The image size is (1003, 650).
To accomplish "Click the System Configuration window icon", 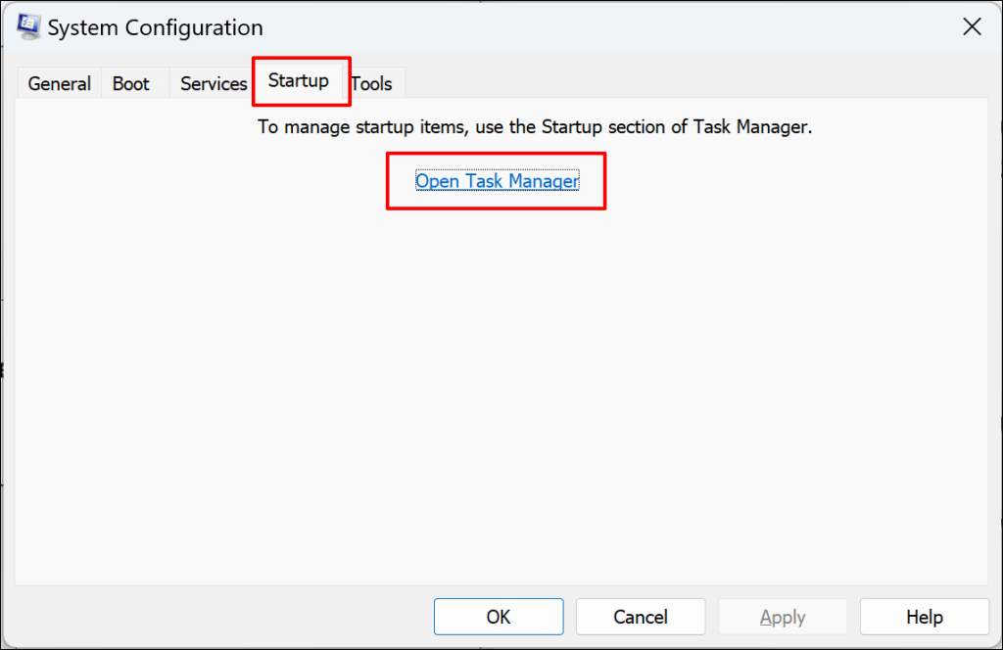I will [28, 27].
